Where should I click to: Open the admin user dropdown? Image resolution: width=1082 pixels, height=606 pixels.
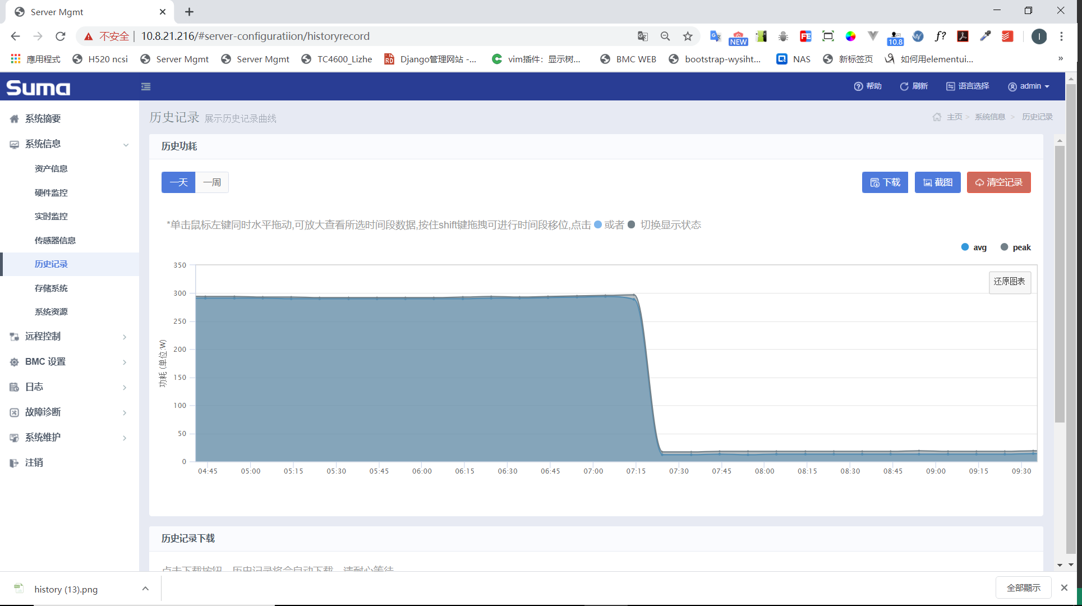pyautogui.click(x=1029, y=86)
